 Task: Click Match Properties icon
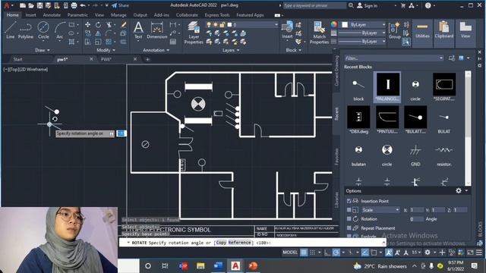pyautogui.click(x=319, y=33)
